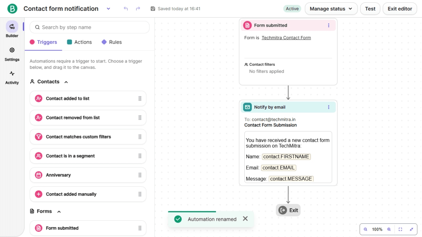The height and width of the screenshot is (237, 422).
Task: Click the Contact Form Submission subject line
Action: pyautogui.click(x=270, y=125)
